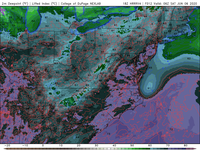200x150 pixels.
Task: Click the 30 label on the color scale
Action: [96, 145]
